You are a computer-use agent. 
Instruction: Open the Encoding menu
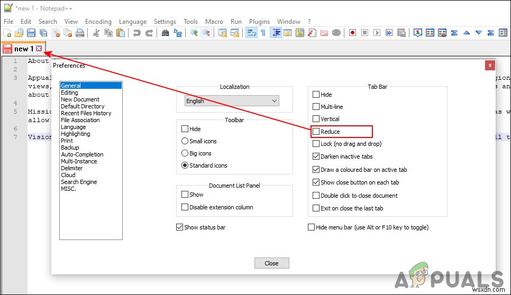point(98,22)
